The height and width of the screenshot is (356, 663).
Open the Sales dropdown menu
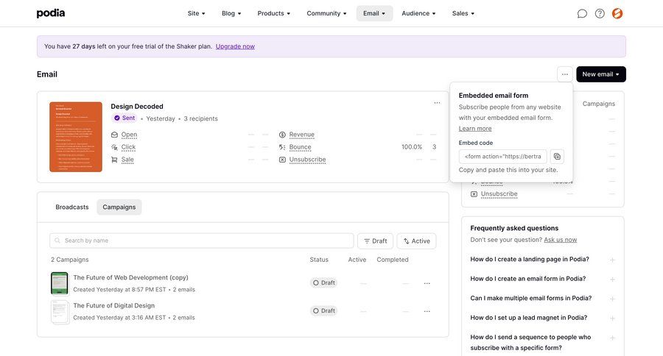click(463, 13)
